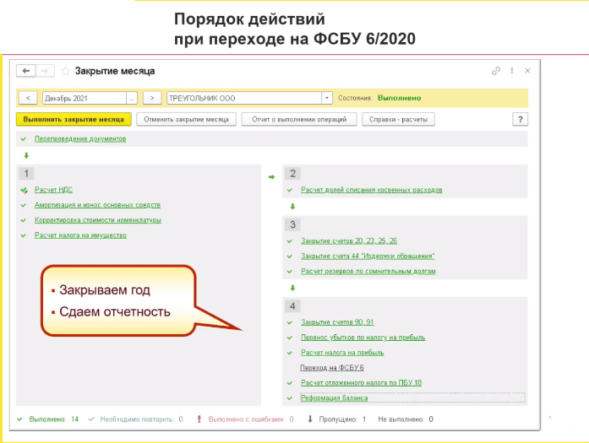This screenshot has width=589, height=443.
Task: Click Отменить закрытие месяца button
Action: point(186,119)
